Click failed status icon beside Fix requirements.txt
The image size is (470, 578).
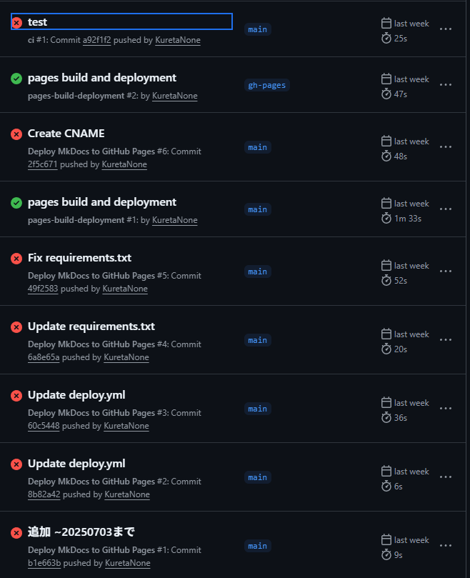tap(16, 259)
